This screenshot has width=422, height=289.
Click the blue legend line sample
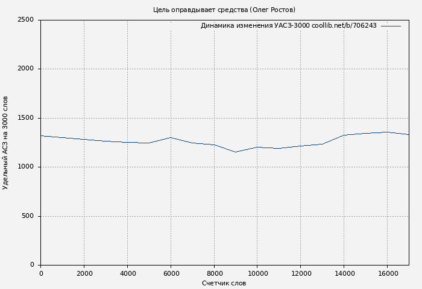point(391,26)
